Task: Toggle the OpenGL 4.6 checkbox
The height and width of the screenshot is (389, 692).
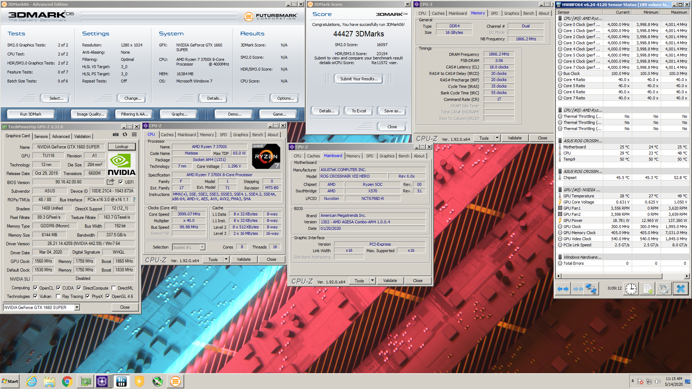Action: tap(108, 296)
